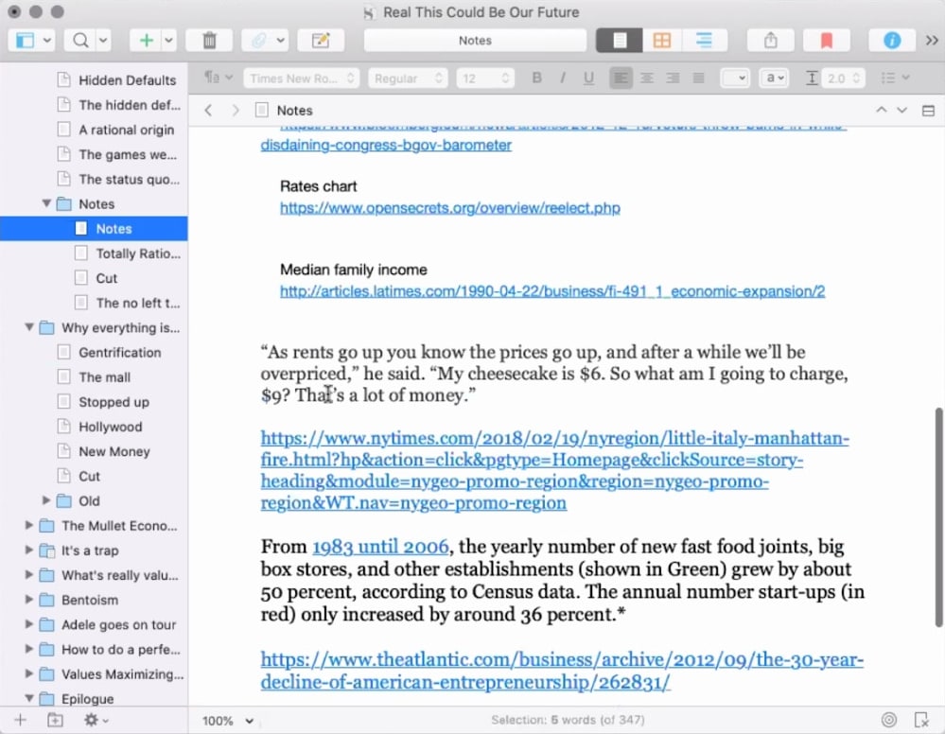Switch to corkboard view mode

(662, 41)
